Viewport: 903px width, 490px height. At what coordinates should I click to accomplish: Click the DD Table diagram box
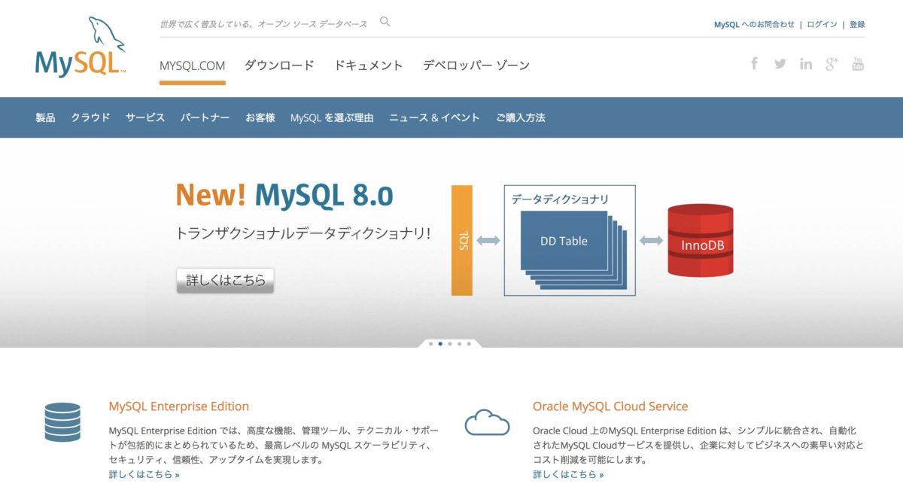click(x=564, y=241)
